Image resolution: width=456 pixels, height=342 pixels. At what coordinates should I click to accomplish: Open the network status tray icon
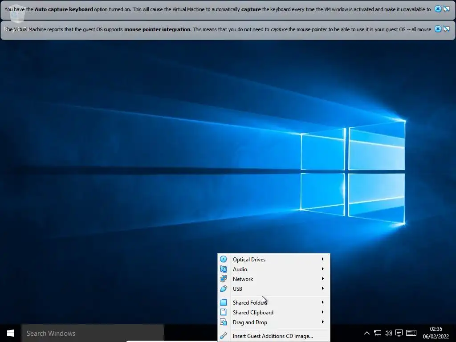[x=378, y=333]
